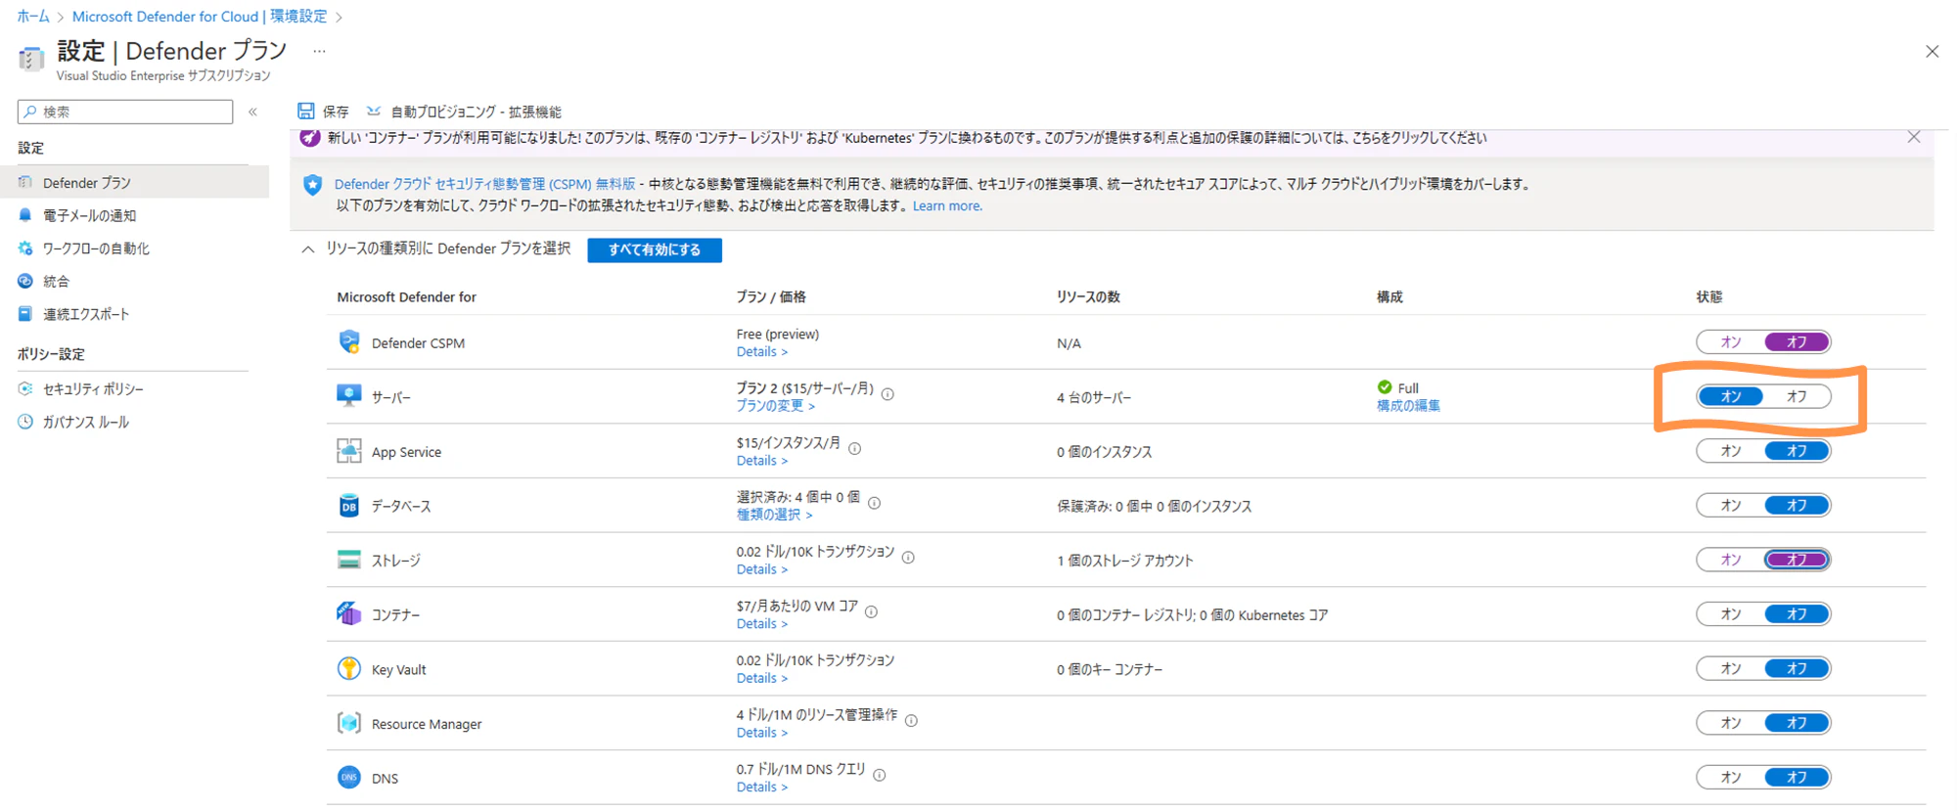Open プランの変更 for servers
The height and width of the screenshot is (811, 1957).
[x=775, y=406]
